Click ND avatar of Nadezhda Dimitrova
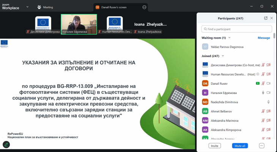This screenshot has width=277, height=152. pos(205,102)
